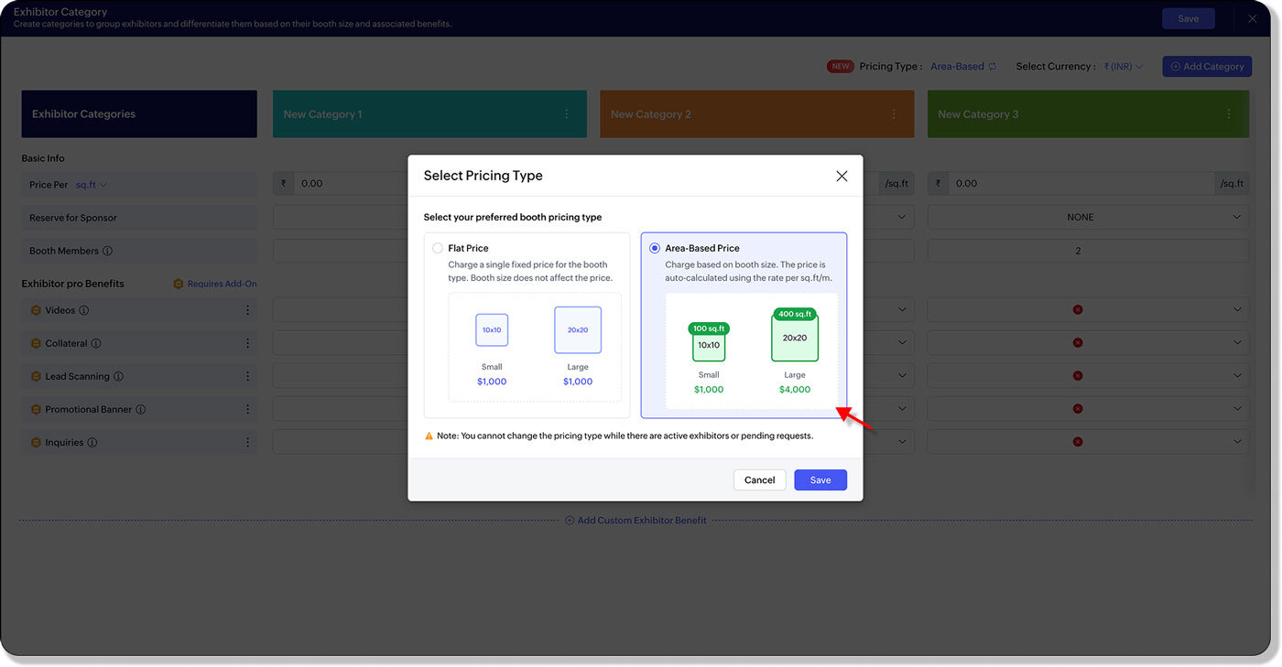
Task: Click the Flat Price 20x20 large booth illustration
Action: [x=578, y=329]
